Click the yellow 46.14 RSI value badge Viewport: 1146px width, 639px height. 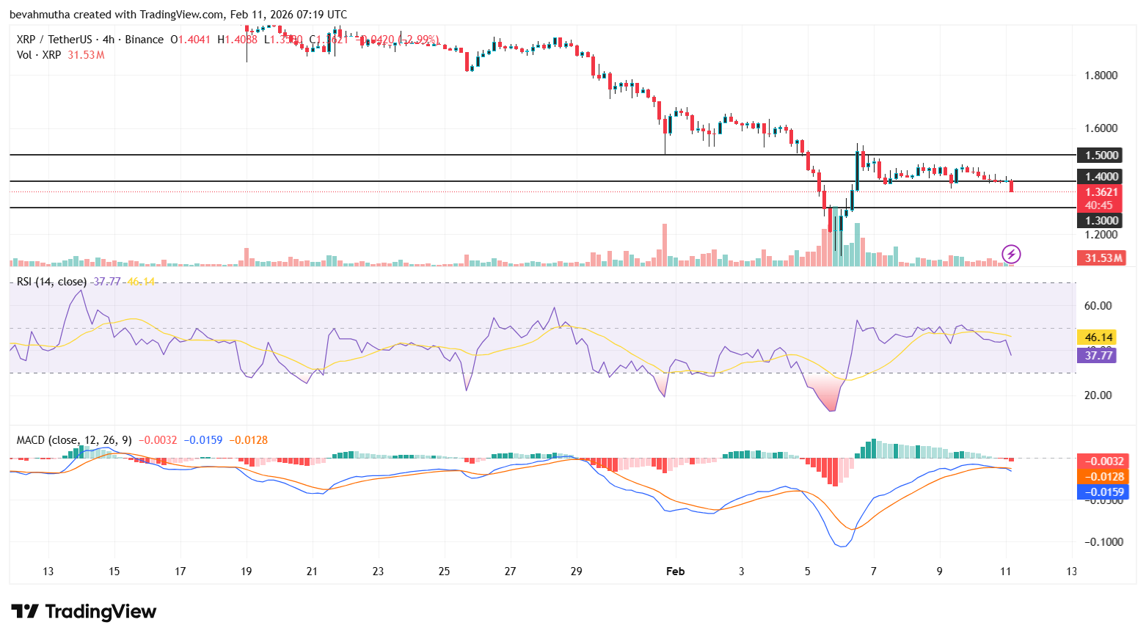point(1095,337)
